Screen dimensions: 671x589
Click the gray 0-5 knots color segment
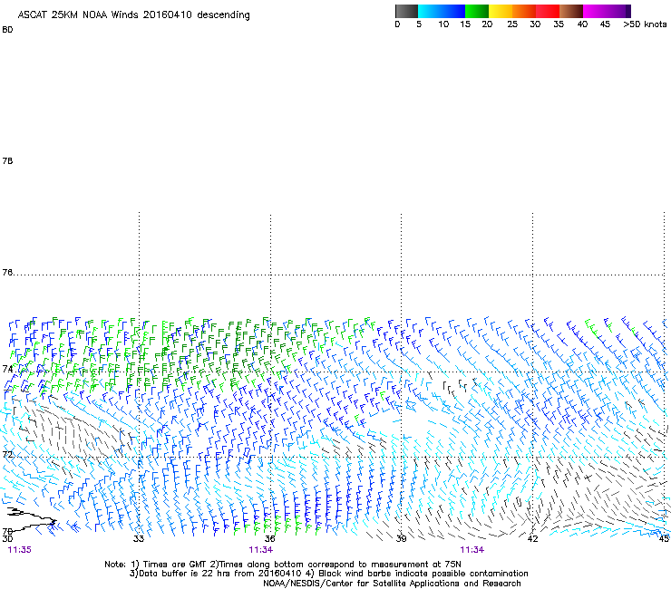pos(406,12)
